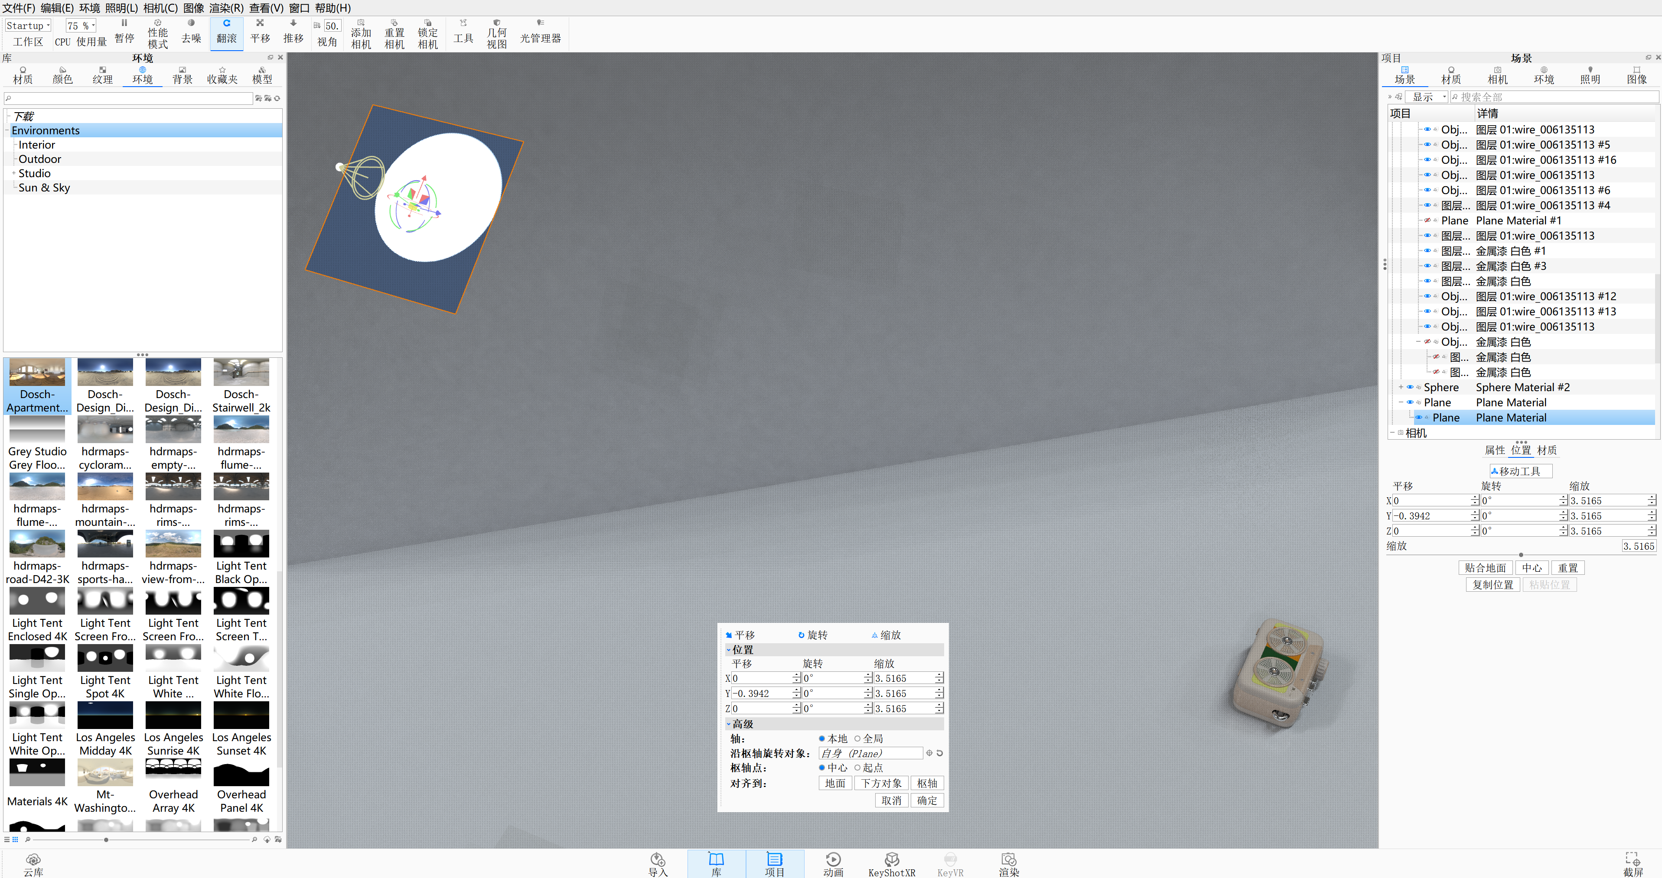The height and width of the screenshot is (878, 1662).
Task: Expand the Studio environments folder
Action: pos(13,173)
